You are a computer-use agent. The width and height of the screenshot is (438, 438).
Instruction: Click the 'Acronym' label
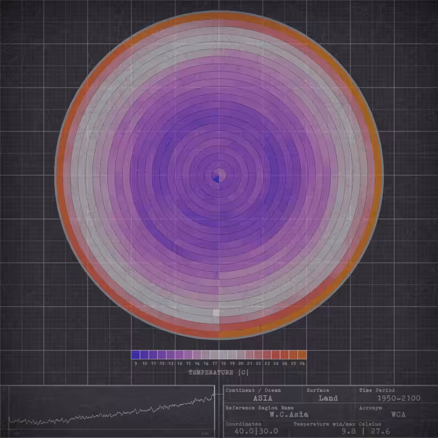[x=371, y=408]
